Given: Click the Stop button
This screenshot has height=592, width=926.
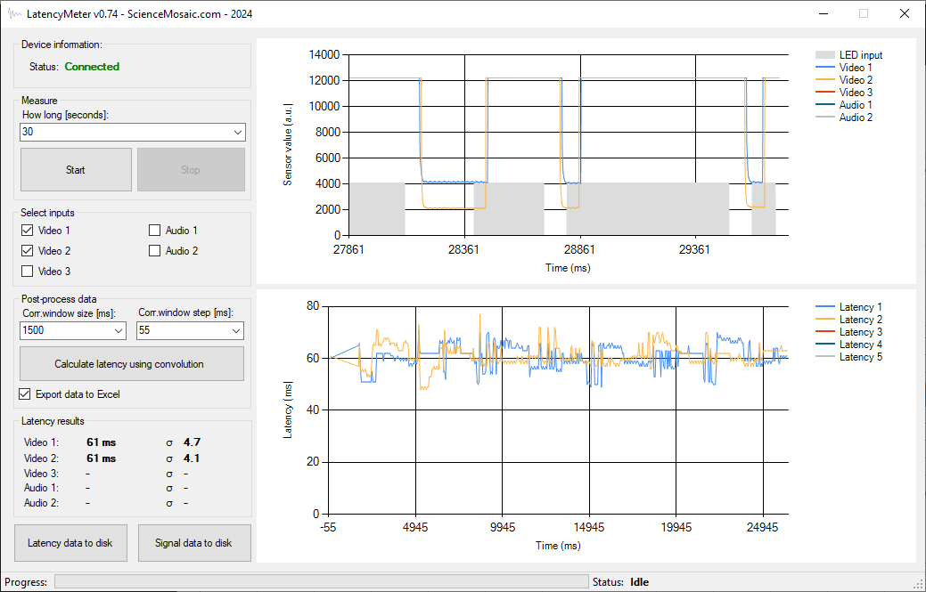Looking at the screenshot, I should (x=191, y=170).
